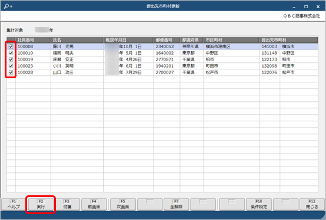Click the 市区町村 column header
The height and width of the screenshot is (220, 326).
pyautogui.click(x=231, y=40)
